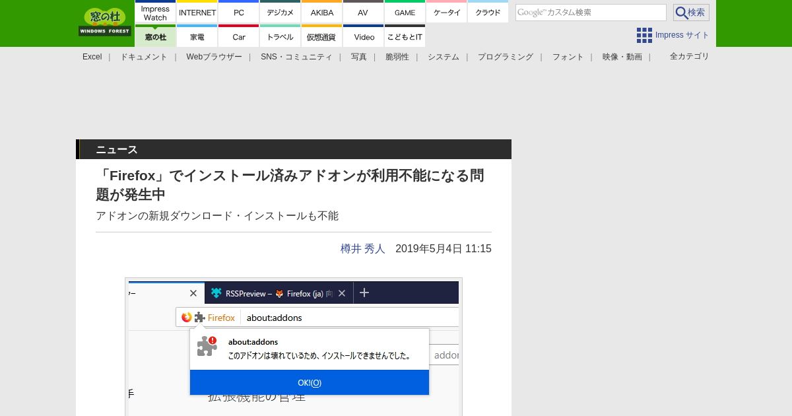Open the Car tab

[239, 36]
